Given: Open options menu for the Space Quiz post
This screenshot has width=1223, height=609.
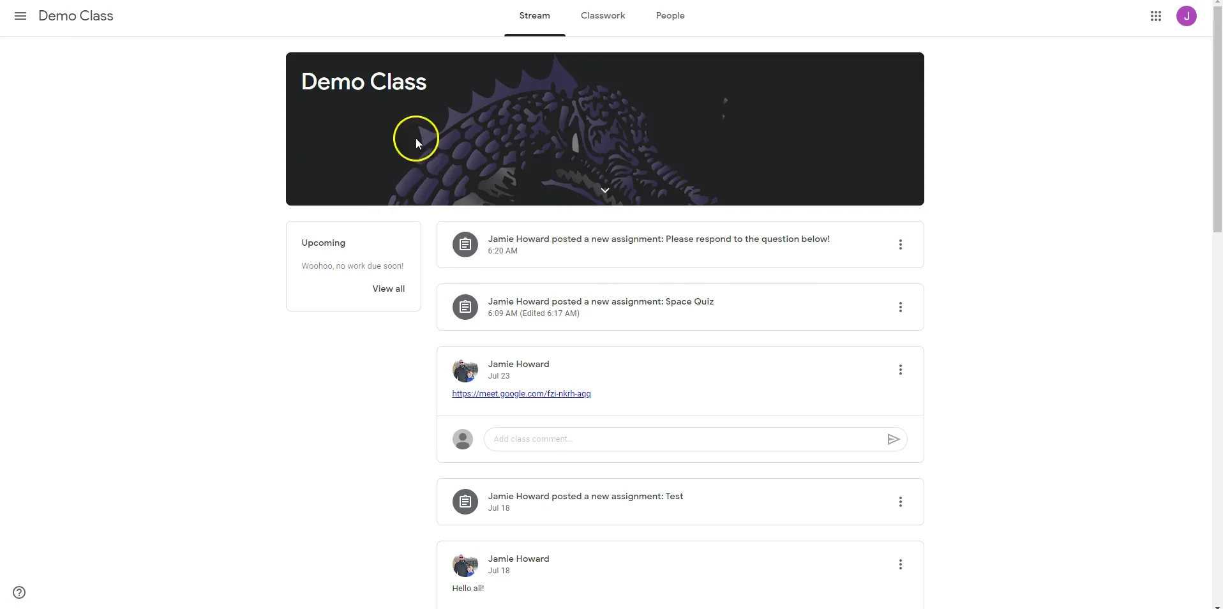Looking at the screenshot, I should coord(901,307).
